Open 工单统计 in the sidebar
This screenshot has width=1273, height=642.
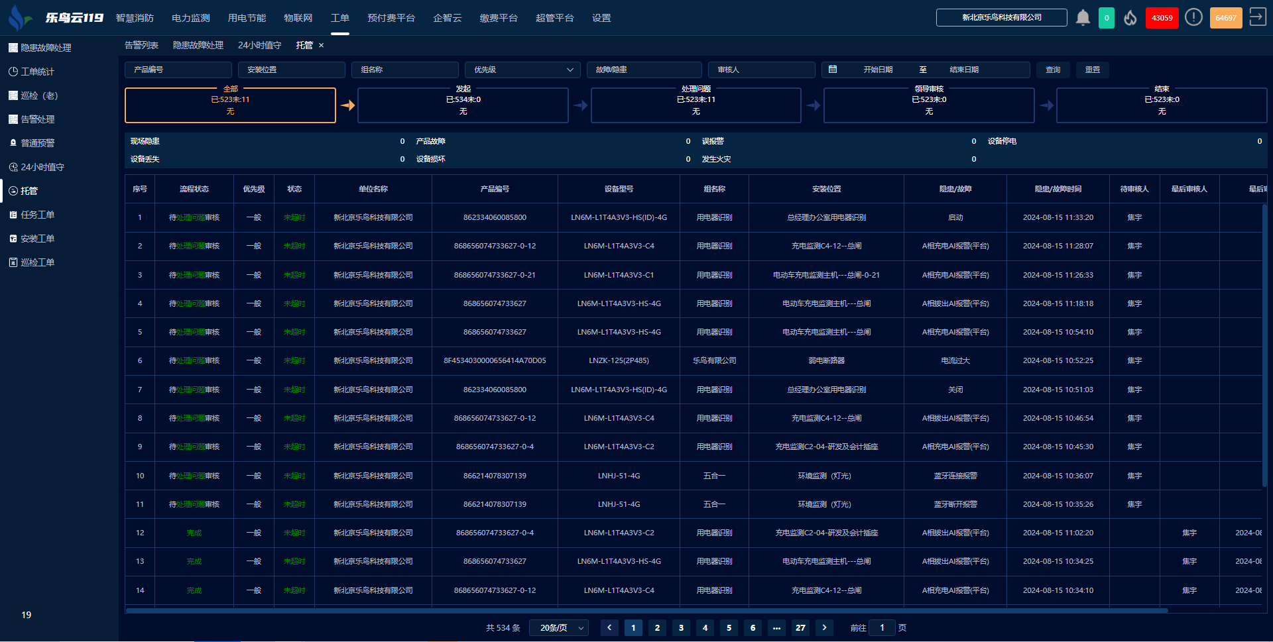pyautogui.click(x=37, y=72)
